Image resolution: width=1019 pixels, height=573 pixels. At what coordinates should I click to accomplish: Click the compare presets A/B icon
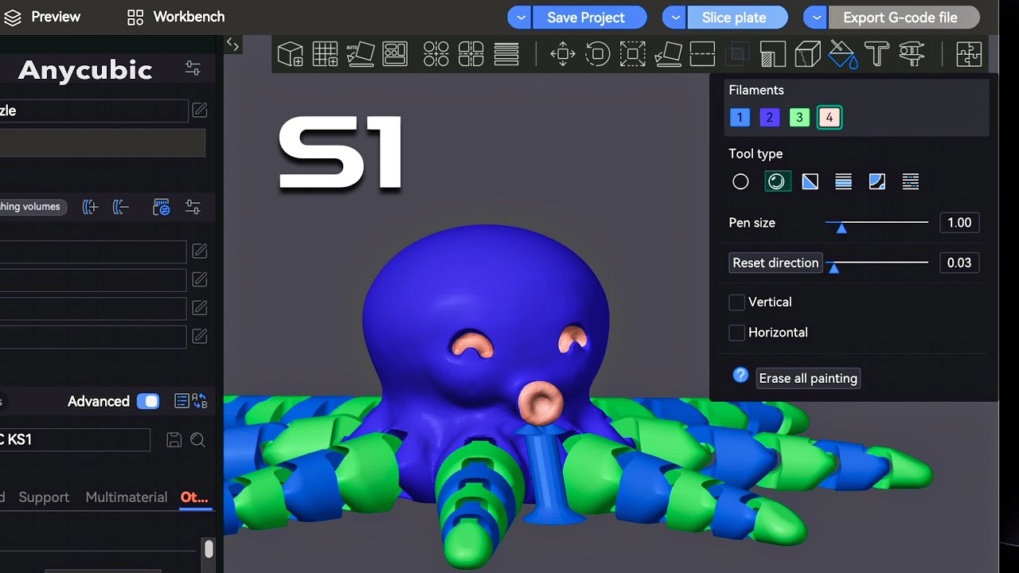[x=200, y=401]
